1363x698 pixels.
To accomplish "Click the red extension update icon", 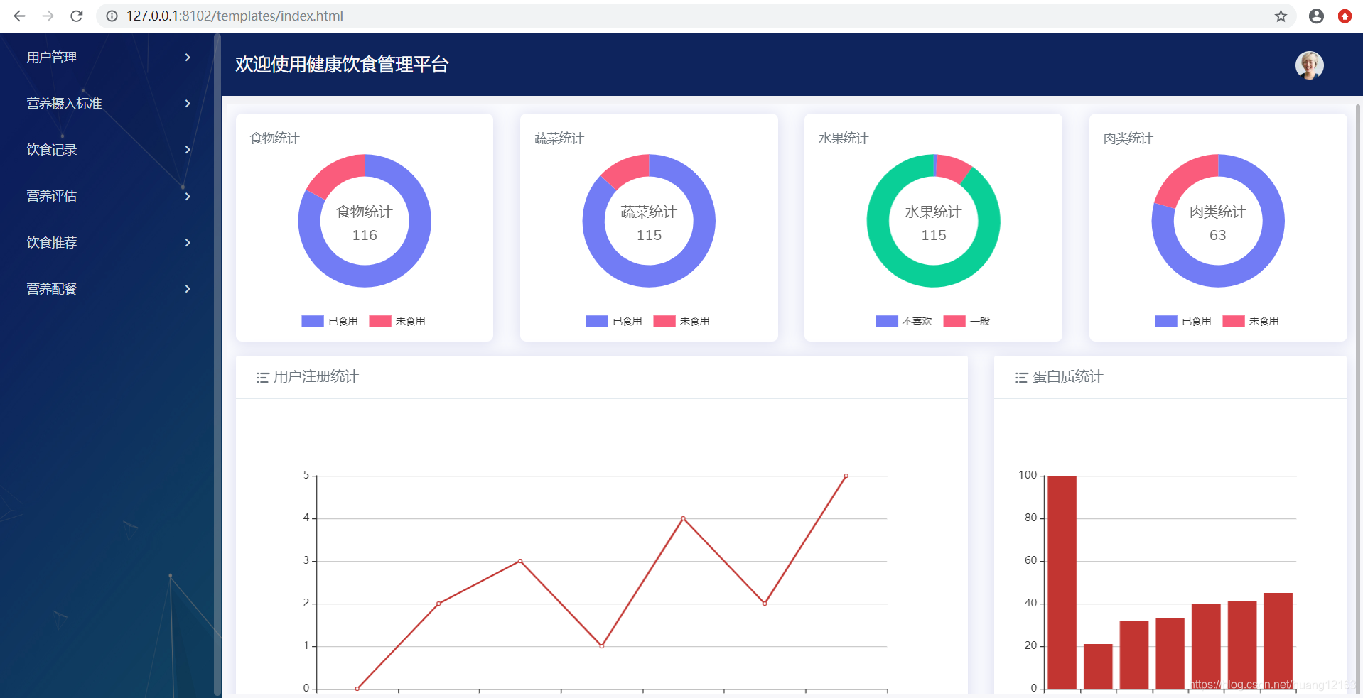I will tap(1345, 16).
